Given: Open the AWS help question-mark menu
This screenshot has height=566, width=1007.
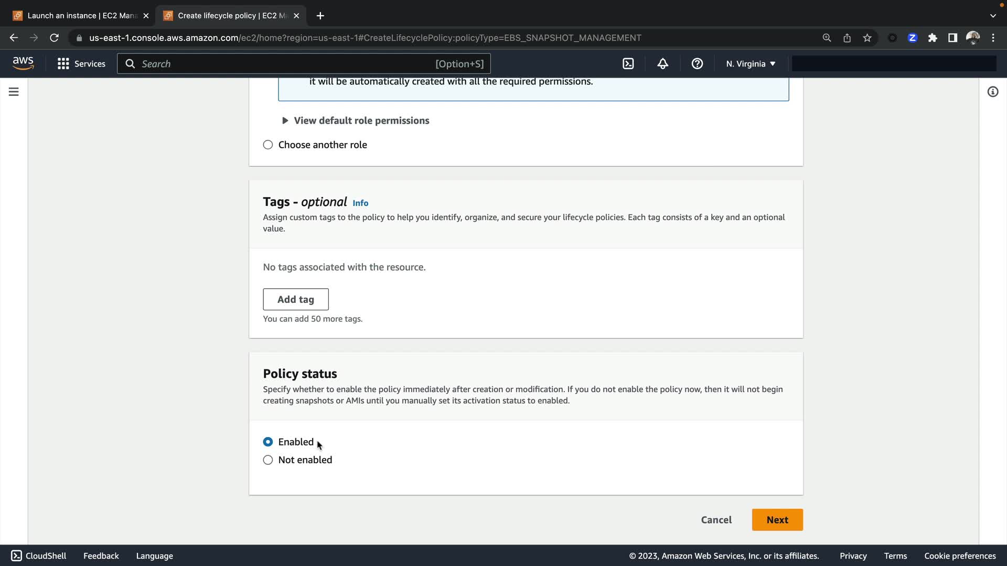Looking at the screenshot, I should click(x=697, y=64).
